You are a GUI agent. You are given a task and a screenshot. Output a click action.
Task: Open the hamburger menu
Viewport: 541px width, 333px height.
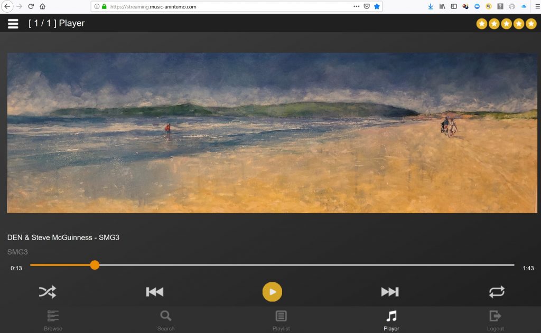pyautogui.click(x=13, y=24)
